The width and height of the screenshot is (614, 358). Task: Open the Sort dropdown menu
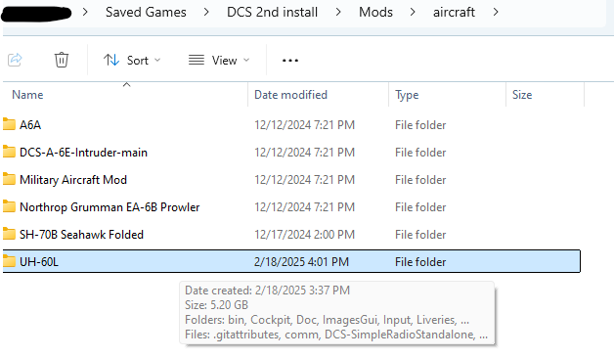tap(132, 61)
